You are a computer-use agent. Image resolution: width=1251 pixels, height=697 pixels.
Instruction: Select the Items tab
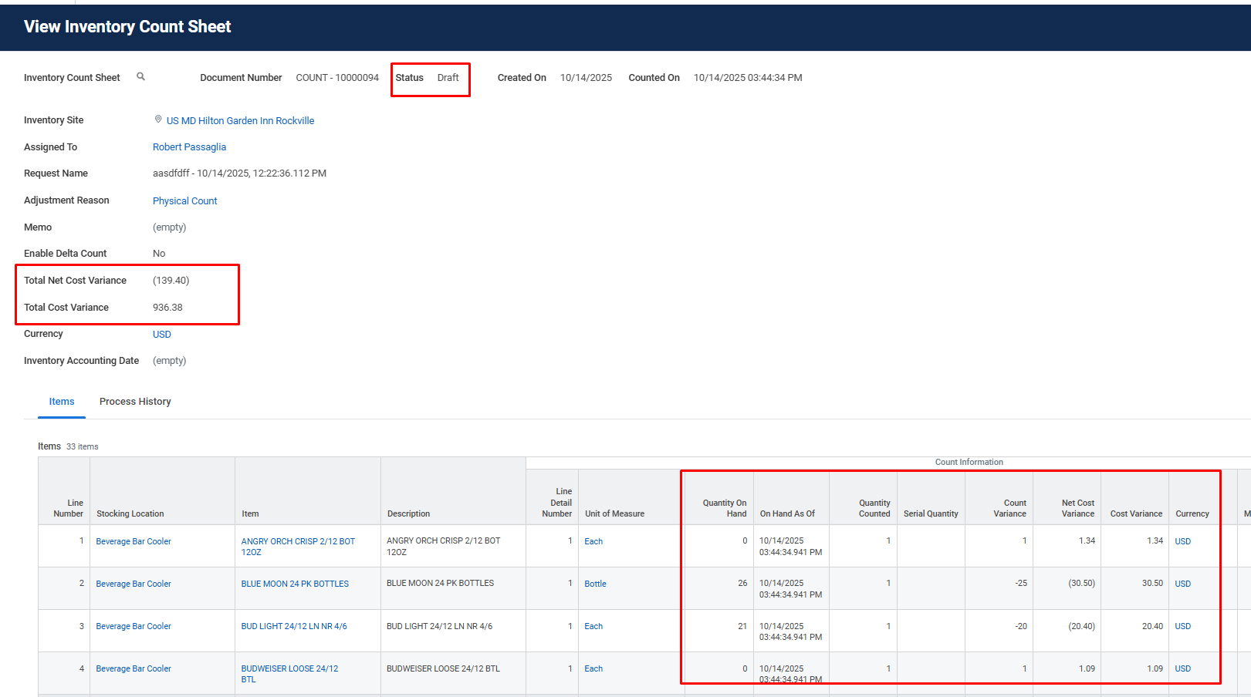tap(62, 402)
